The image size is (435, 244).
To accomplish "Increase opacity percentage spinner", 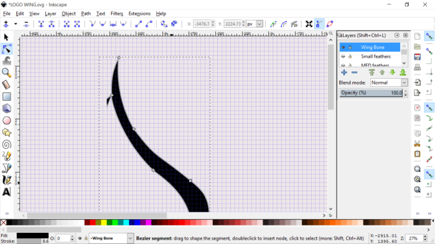I will pyautogui.click(x=406, y=91).
